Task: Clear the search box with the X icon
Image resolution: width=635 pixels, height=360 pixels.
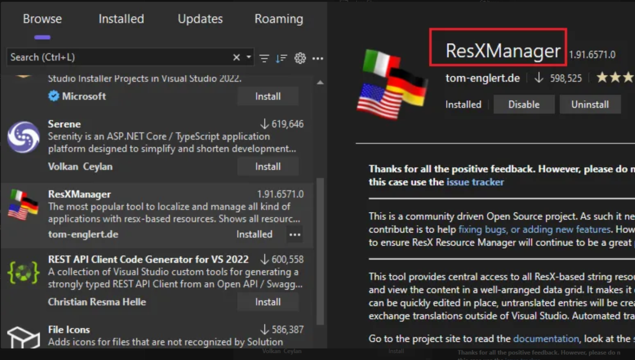Action: click(236, 57)
